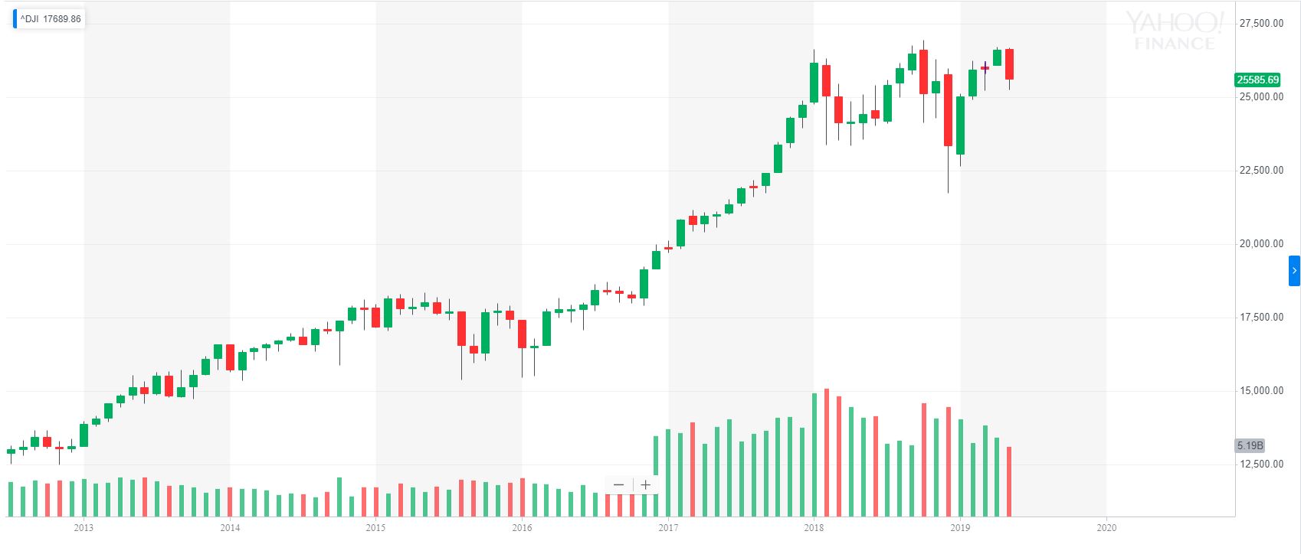
Task: Select the 2016 label on the time axis
Action: pyautogui.click(x=522, y=528)
